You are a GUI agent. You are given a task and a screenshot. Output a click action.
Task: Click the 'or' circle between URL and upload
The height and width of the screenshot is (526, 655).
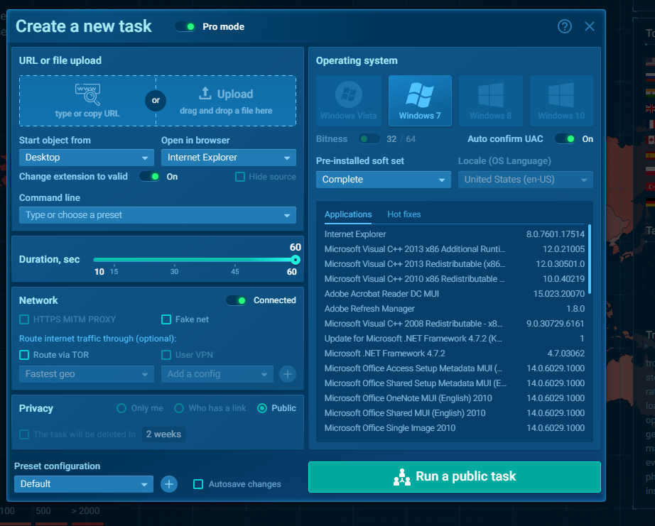156,101
